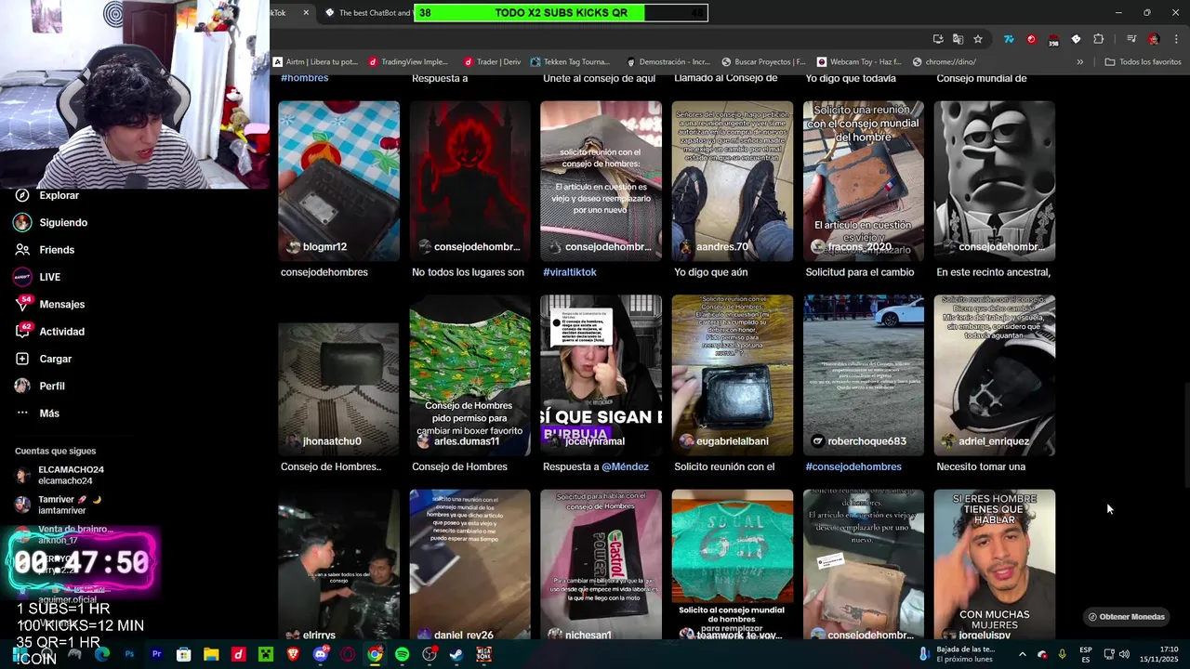Click the translate page icon
Viewport: 1190px width, 669px height.
958,39
